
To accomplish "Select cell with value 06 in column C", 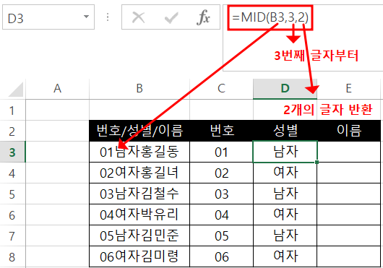I will coord(221,256).
